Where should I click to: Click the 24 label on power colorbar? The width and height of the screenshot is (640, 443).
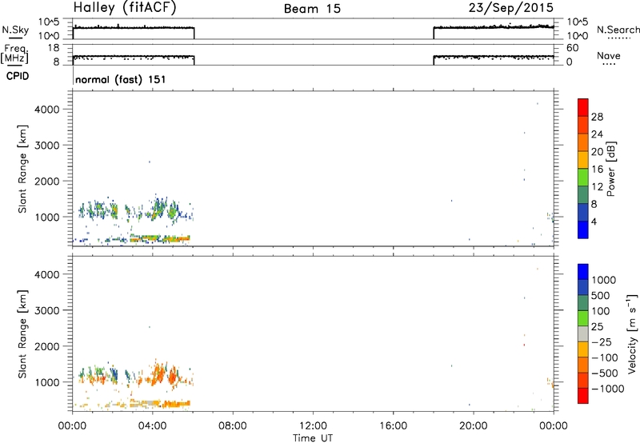pos(597,134)
